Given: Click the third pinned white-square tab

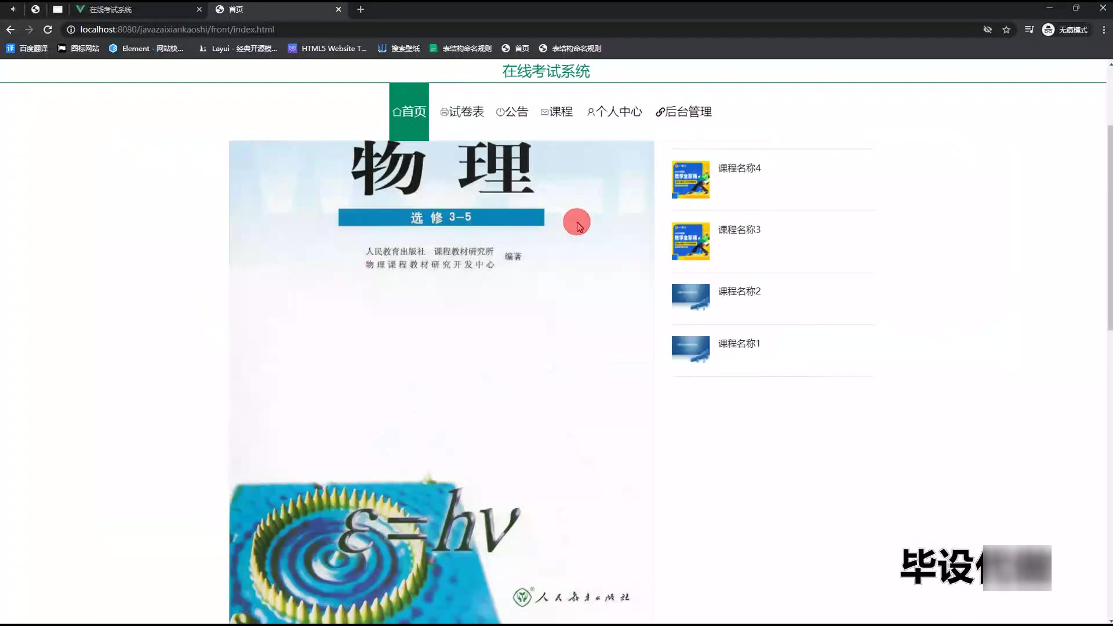Looking at the screenshot, I should point(57,9).
